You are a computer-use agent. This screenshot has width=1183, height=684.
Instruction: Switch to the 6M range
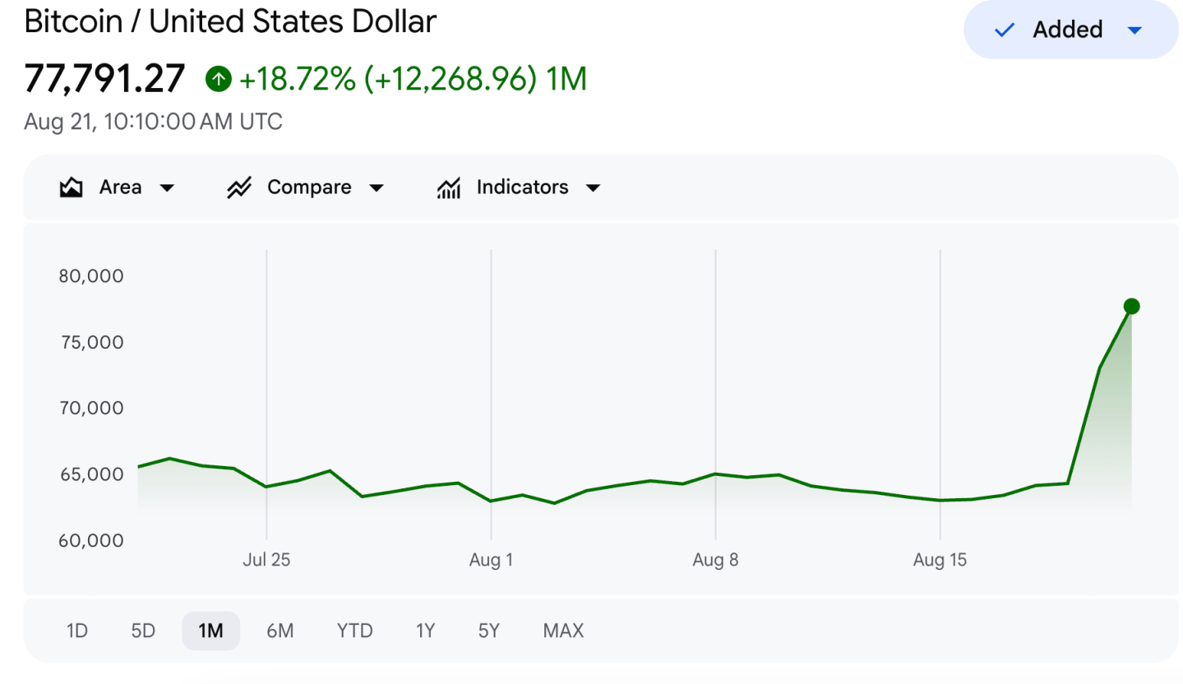tap(280, 631)
